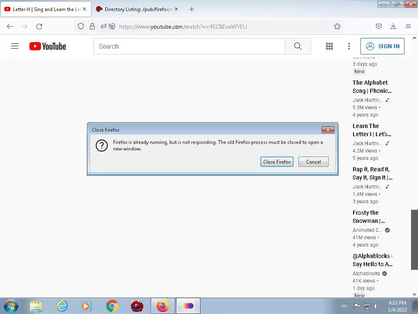This screenshot has height=314, width=418.
Task: Open the YouTube guide hamburger menu
Action: pos(15,46)
